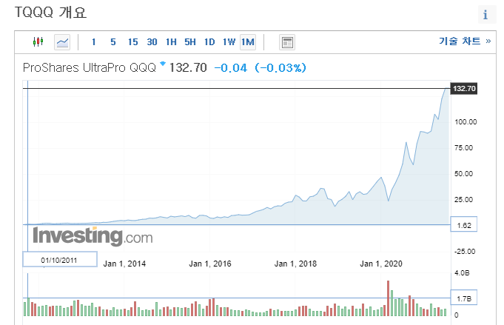Screen dimensions: 504x325
Task: Click the Jan 1, 2014 axis label
Action: tap(124, 264)
